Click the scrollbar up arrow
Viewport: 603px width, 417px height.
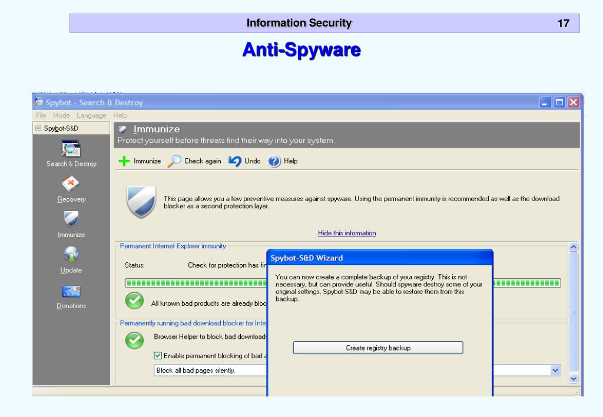[x=574, y=247]
